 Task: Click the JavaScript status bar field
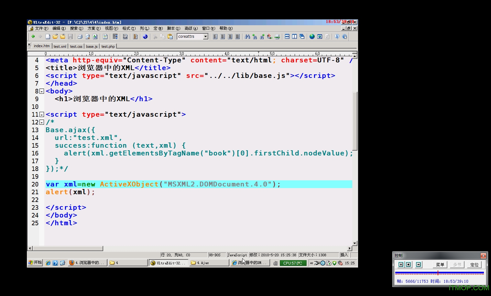point(237,255)
